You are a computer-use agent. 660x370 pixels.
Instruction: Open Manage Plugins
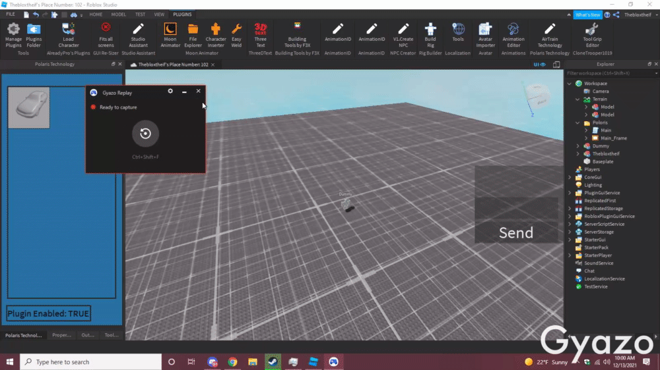[13, 36]
